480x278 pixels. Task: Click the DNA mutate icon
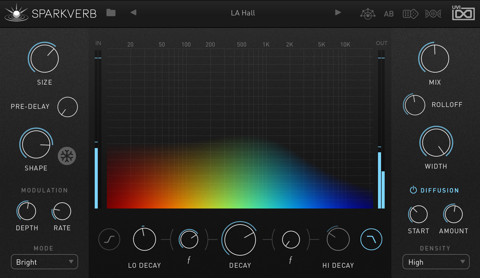click(433, 14)
